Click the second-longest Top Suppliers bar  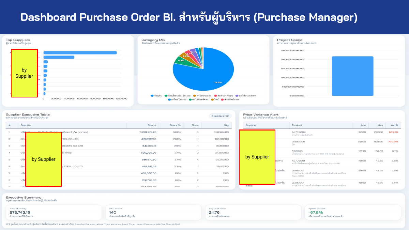coord(59,57)
